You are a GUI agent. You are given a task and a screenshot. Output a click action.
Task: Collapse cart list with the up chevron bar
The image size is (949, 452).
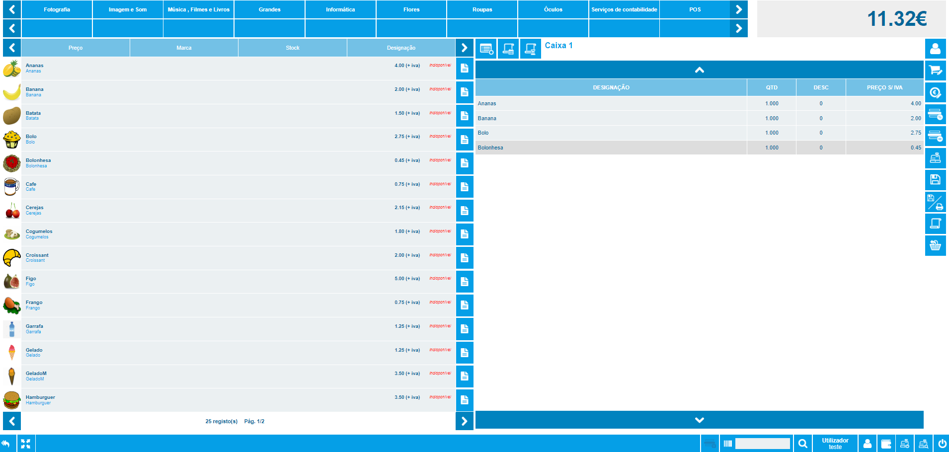(x=699, y=70)
